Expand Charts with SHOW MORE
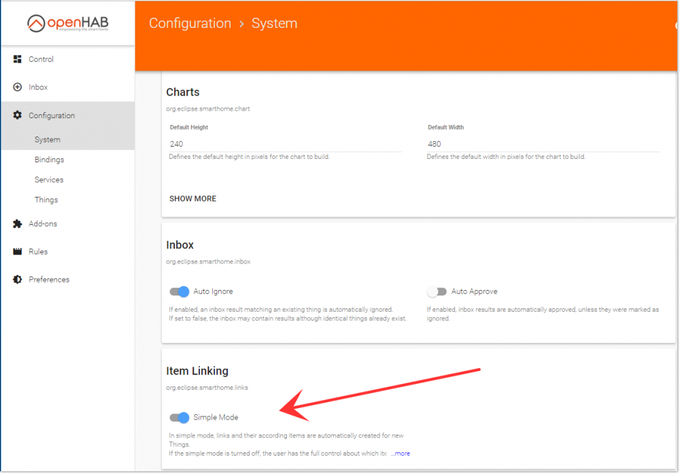This screenshot has height=474, width=680. click(x=192, y=198)
